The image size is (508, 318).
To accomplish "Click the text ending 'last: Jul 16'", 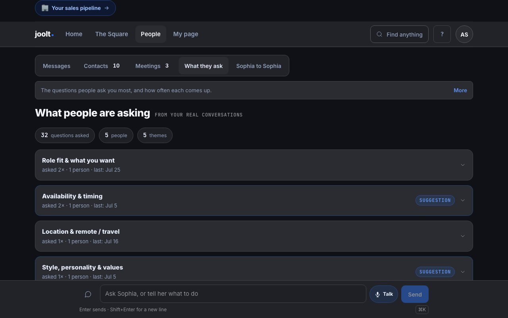I will [x=80, y=241].
